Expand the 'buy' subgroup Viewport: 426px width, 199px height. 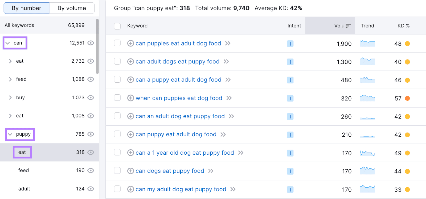(10, 98)
